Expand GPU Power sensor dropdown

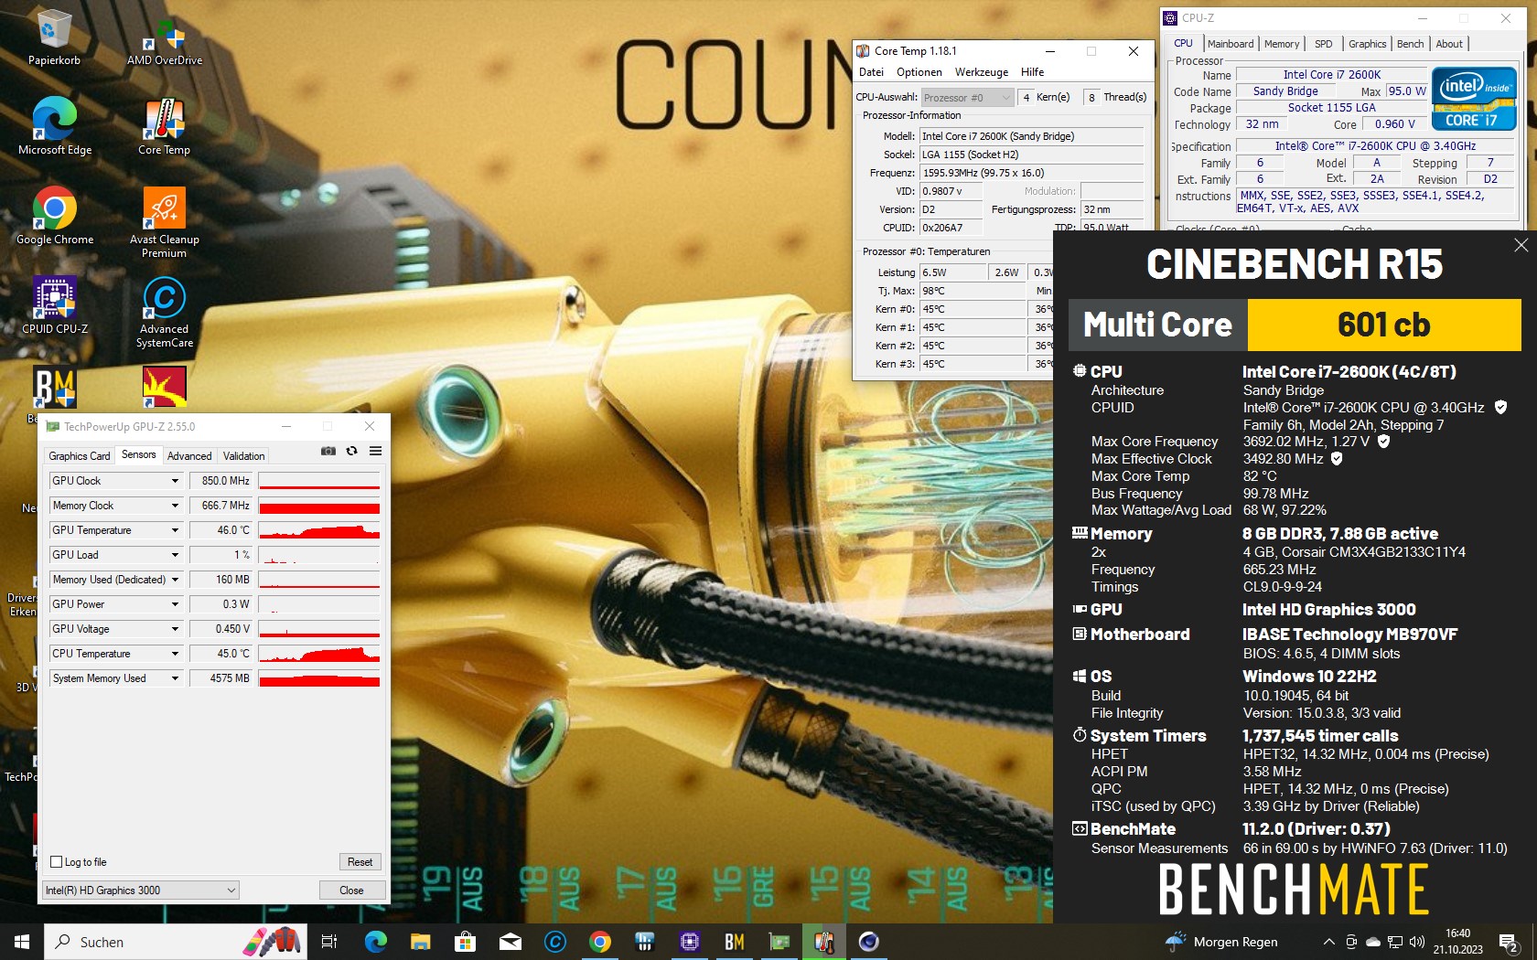pos(175,604)
